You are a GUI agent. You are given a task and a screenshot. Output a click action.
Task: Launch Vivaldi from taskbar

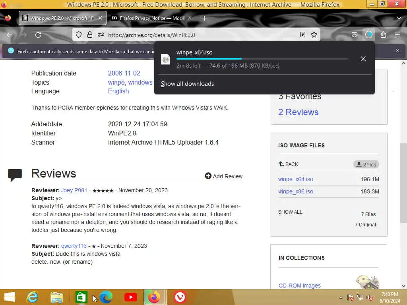tap(180, 297)
